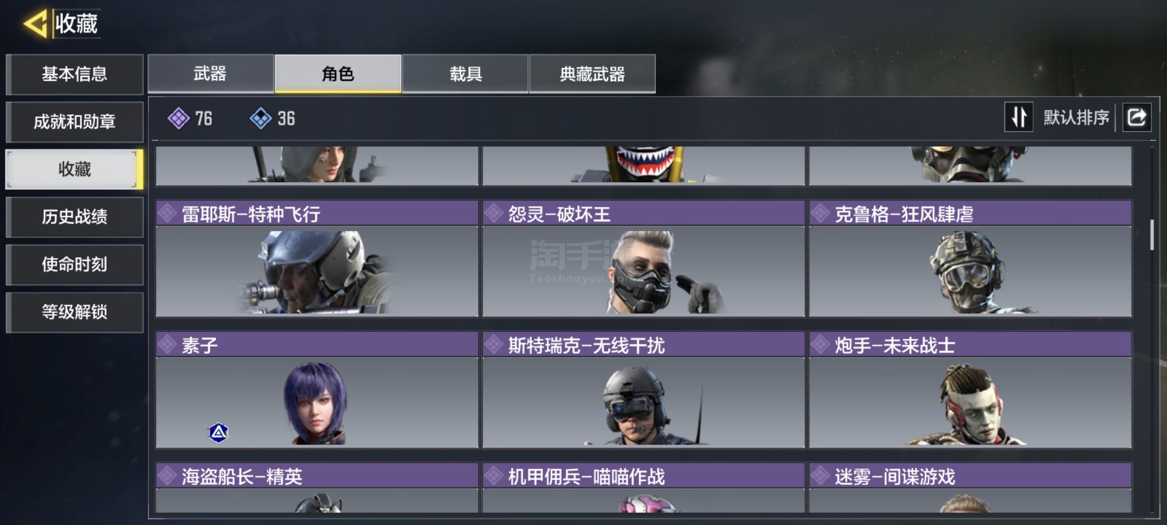1167x525 pixels.
Task: Select the 炮手-未来战士 character card
Action: tap(970, 390)
